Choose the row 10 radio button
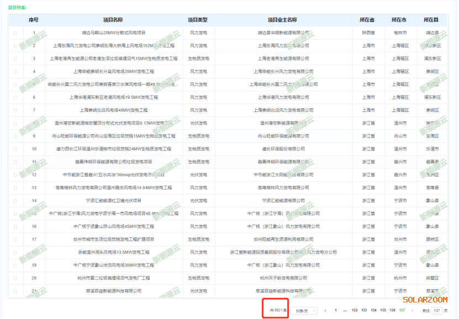 pos(15,149)
